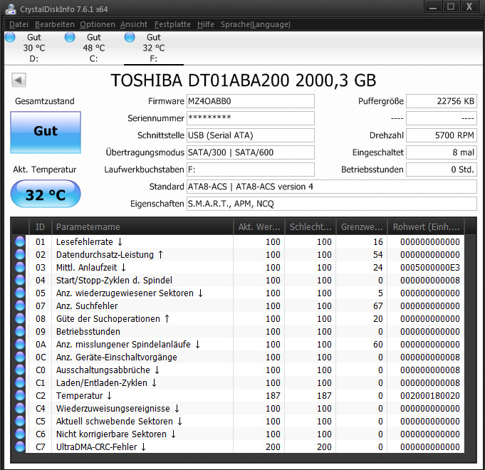Click status orb for Nicht korrigierbare Sektoren row
The image size is (485, 470).
pyautogui.click(x=20, y=434)
